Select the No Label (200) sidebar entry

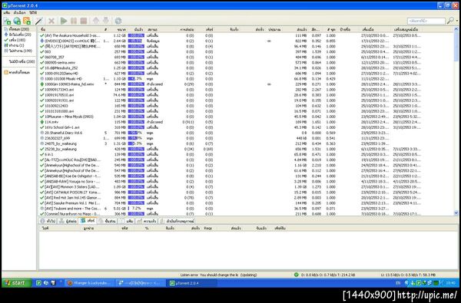pos(22,61)
